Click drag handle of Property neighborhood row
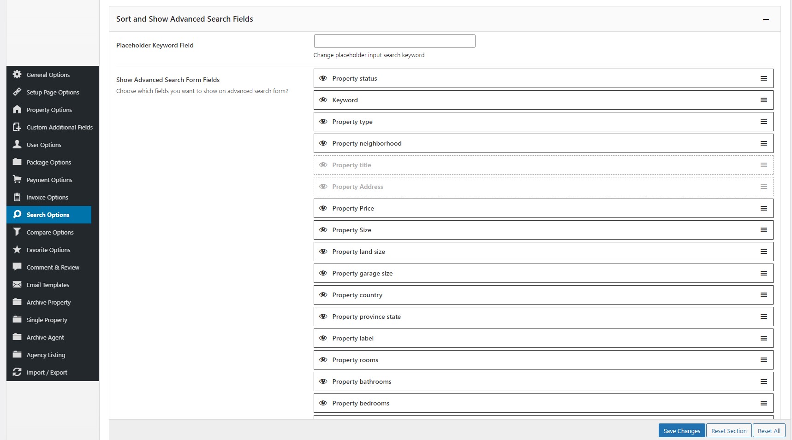This screenshot has height=440, width=792. 764,143
